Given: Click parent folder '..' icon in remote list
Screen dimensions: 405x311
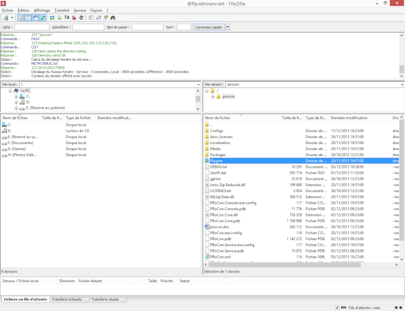Looking at the screenshot, I should coord(207,125).
